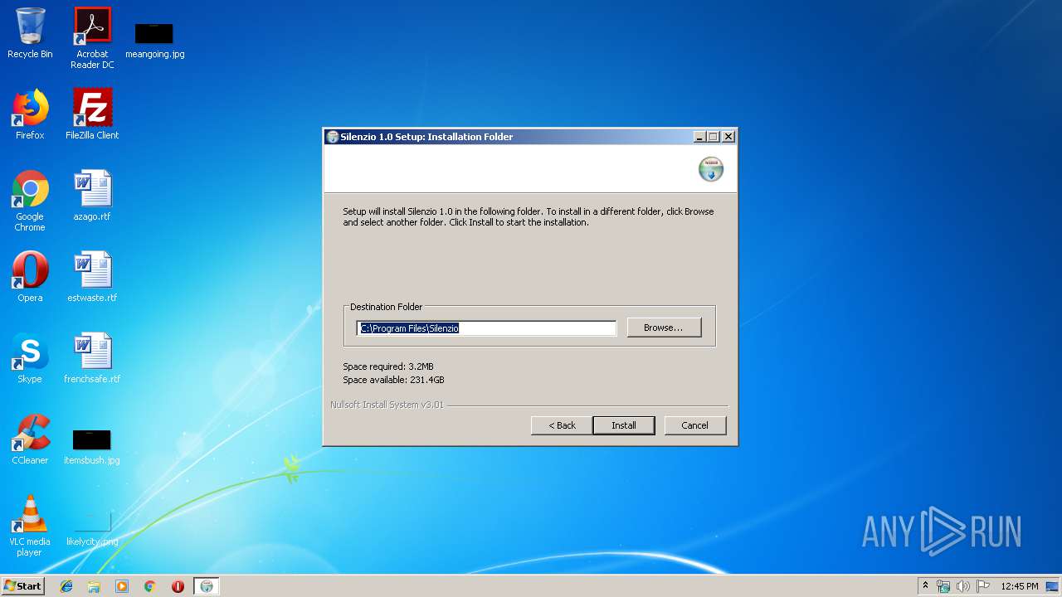Launch Skype from the desktop

tap(30, 358)
